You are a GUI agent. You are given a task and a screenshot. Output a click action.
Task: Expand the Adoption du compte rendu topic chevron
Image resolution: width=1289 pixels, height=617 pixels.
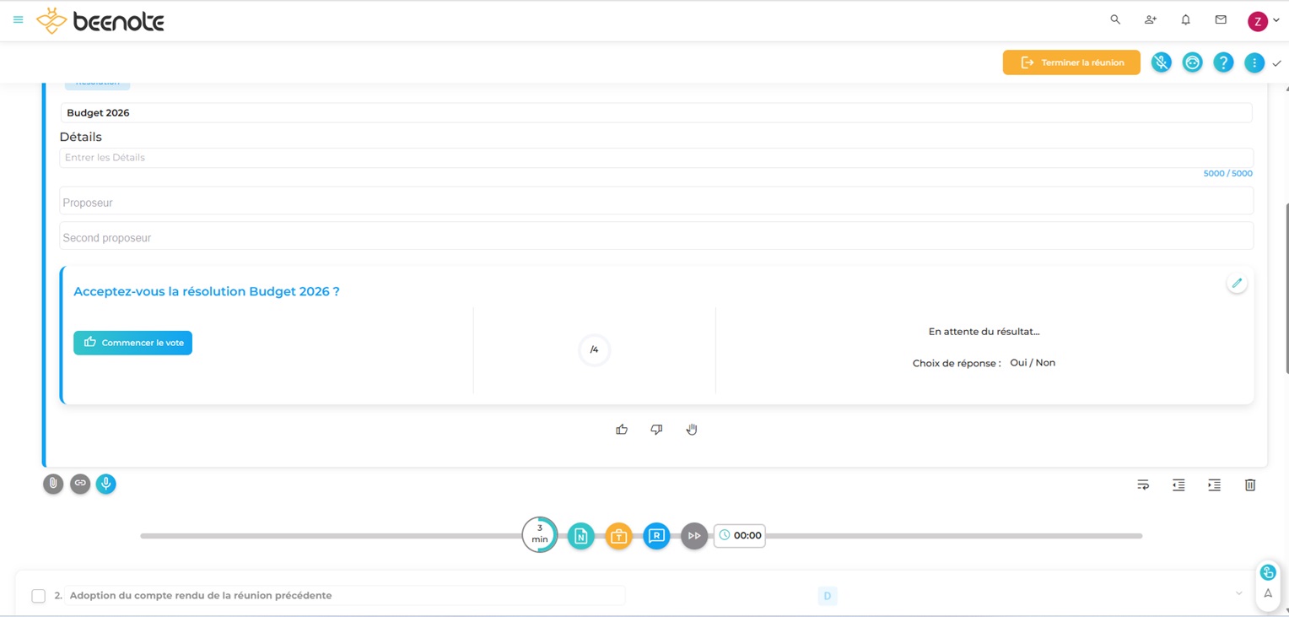pyautogui.click(x=1238, y=594)
